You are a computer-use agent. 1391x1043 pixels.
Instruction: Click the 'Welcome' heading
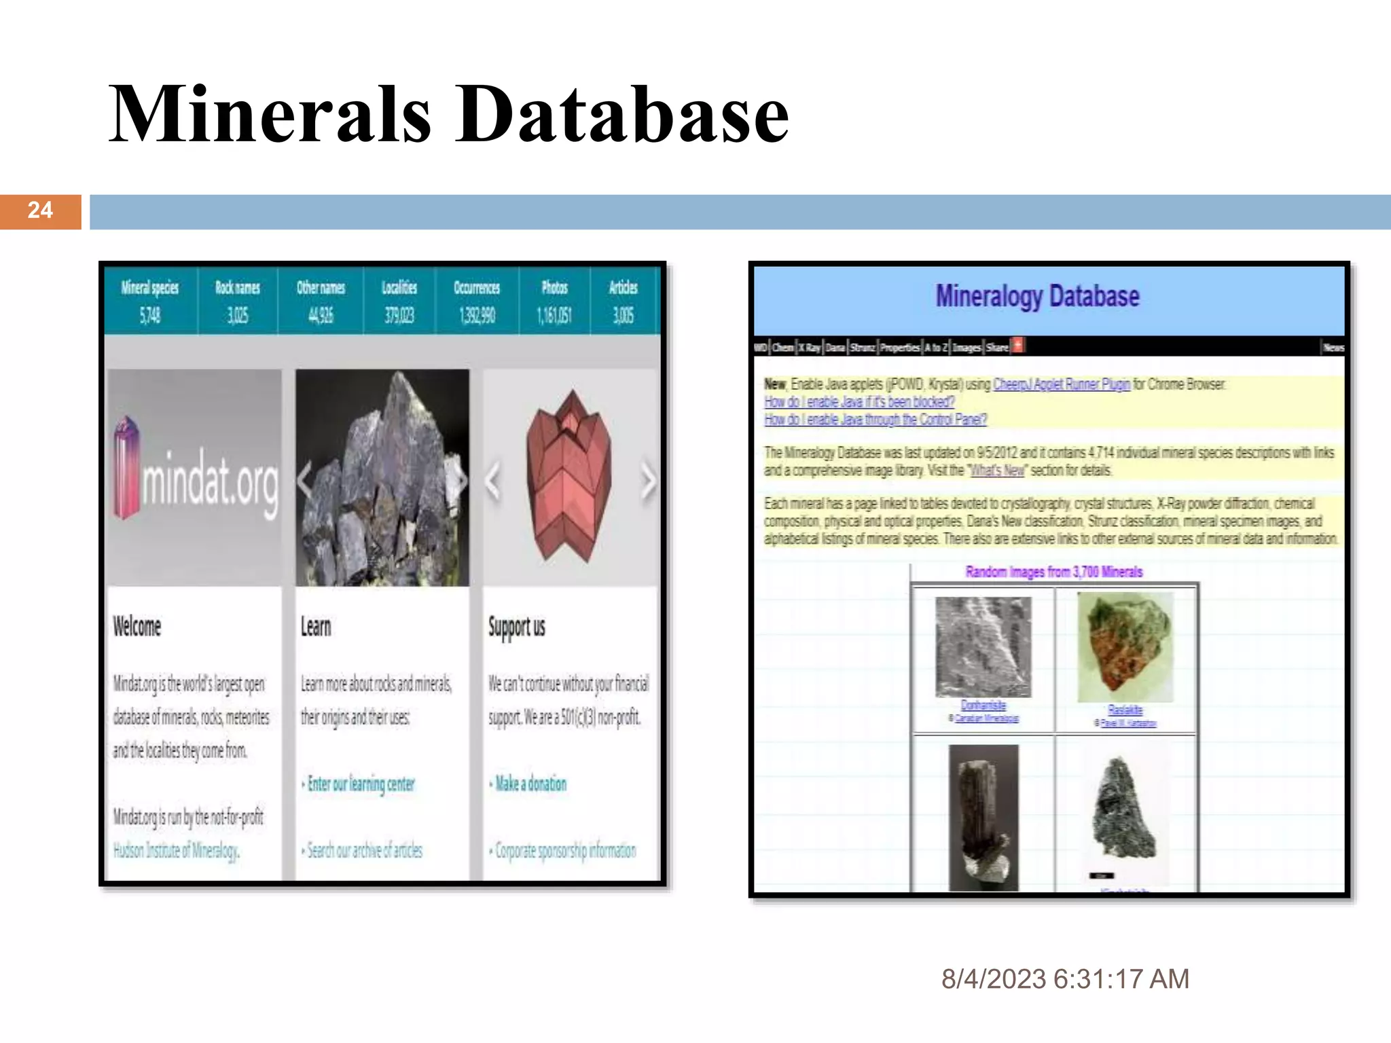point(137,626)
